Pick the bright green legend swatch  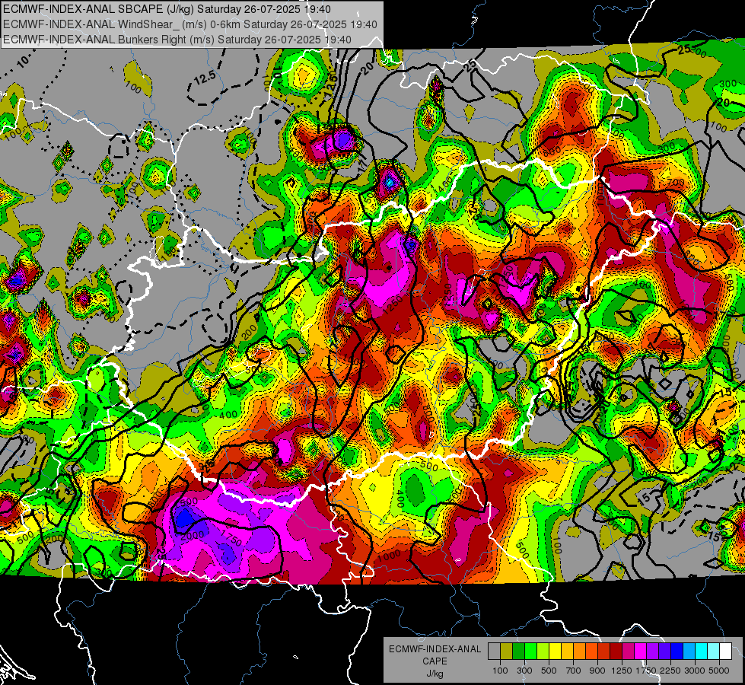[530, 651]
